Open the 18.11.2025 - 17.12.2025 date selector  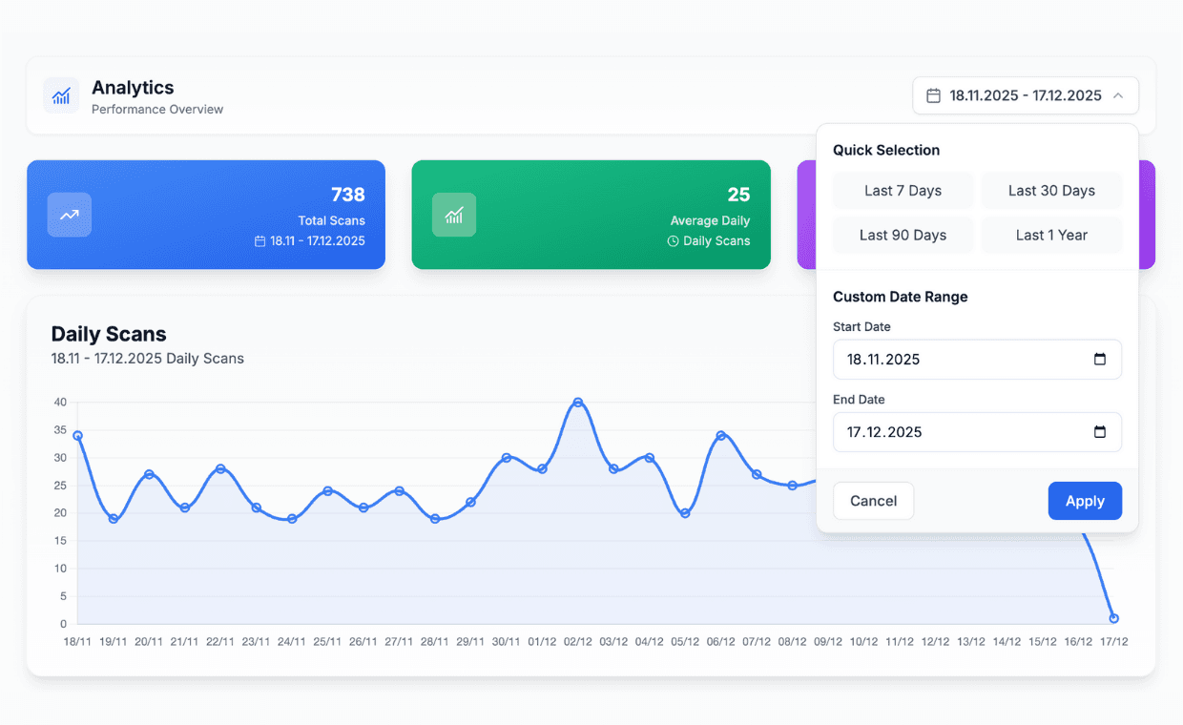point(1026,95)
